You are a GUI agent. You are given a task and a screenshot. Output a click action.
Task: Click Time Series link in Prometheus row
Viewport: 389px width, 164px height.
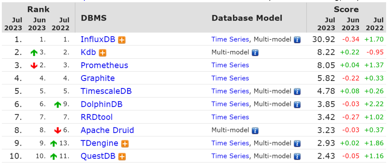click(230, 65)
